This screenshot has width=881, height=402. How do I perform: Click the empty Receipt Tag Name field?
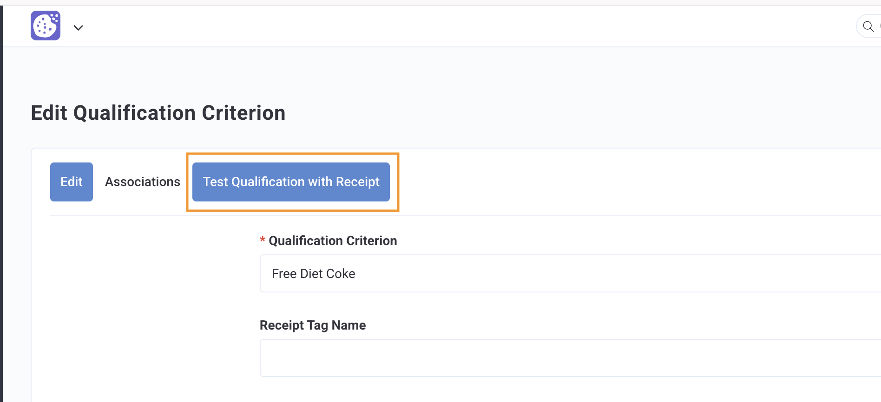570,358
